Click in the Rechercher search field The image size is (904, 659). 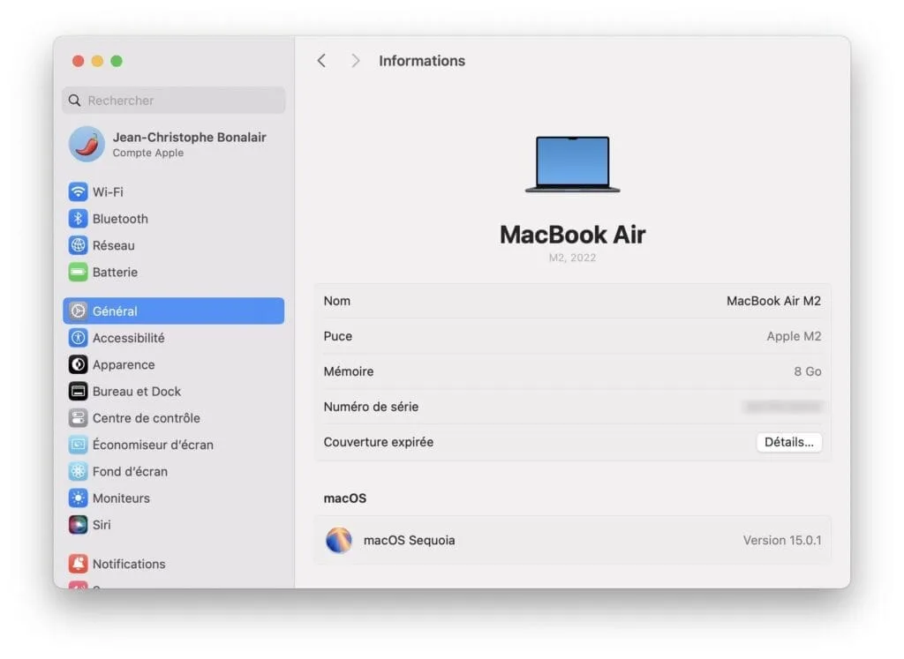click(x=174, y=101)
